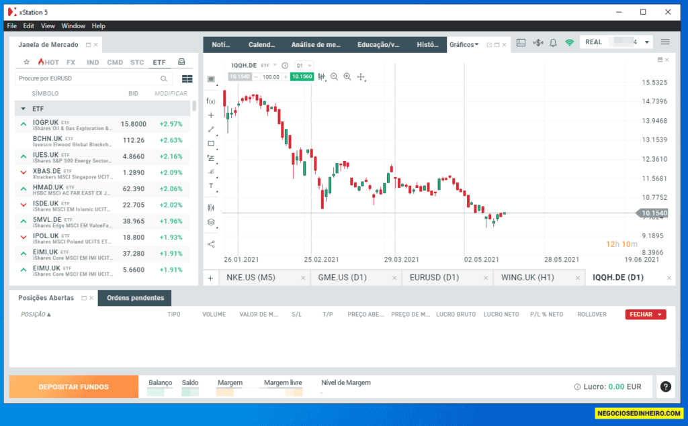Viewport: 688px width, 426px height.
Task: Open the Help menu
Action: [x=98, y=26]
